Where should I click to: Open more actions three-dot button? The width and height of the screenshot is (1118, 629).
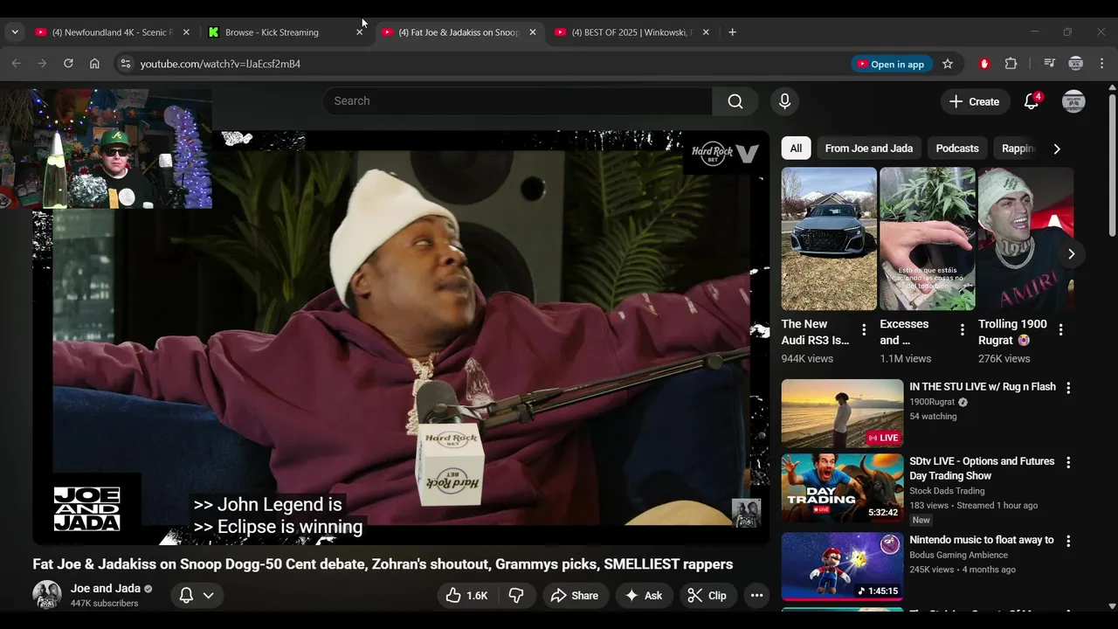(x=757, y=596)
